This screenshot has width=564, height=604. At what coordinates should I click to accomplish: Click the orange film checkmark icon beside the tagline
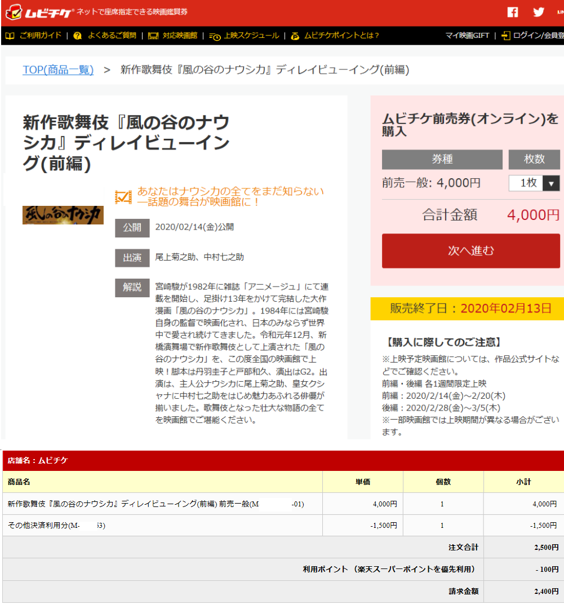[123, 197]
